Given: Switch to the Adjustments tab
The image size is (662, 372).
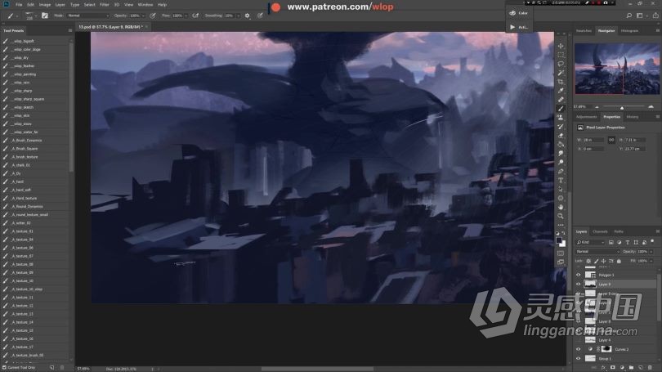Looking at the screenshot, I should click(587, 117).
